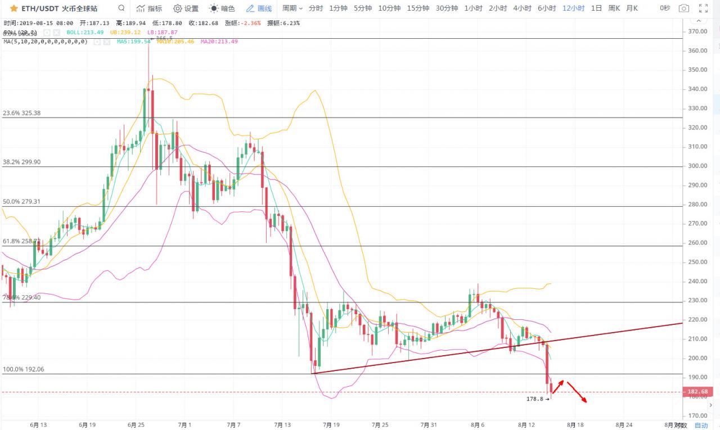The width and height of the screenshot is (720, 430).
Task: Select the 5分钟 interval
Action: [x=363, y=8]
